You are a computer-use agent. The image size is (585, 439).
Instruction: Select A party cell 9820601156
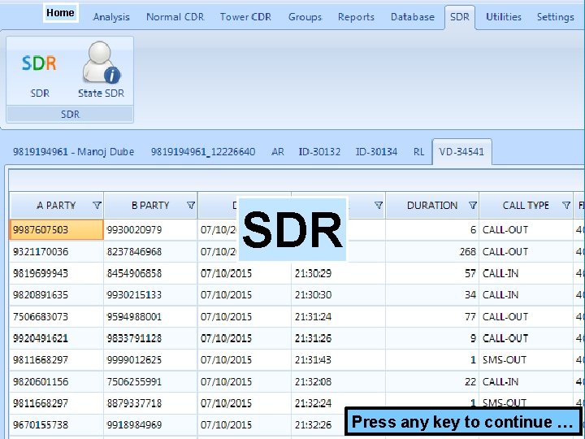(56, 381)
